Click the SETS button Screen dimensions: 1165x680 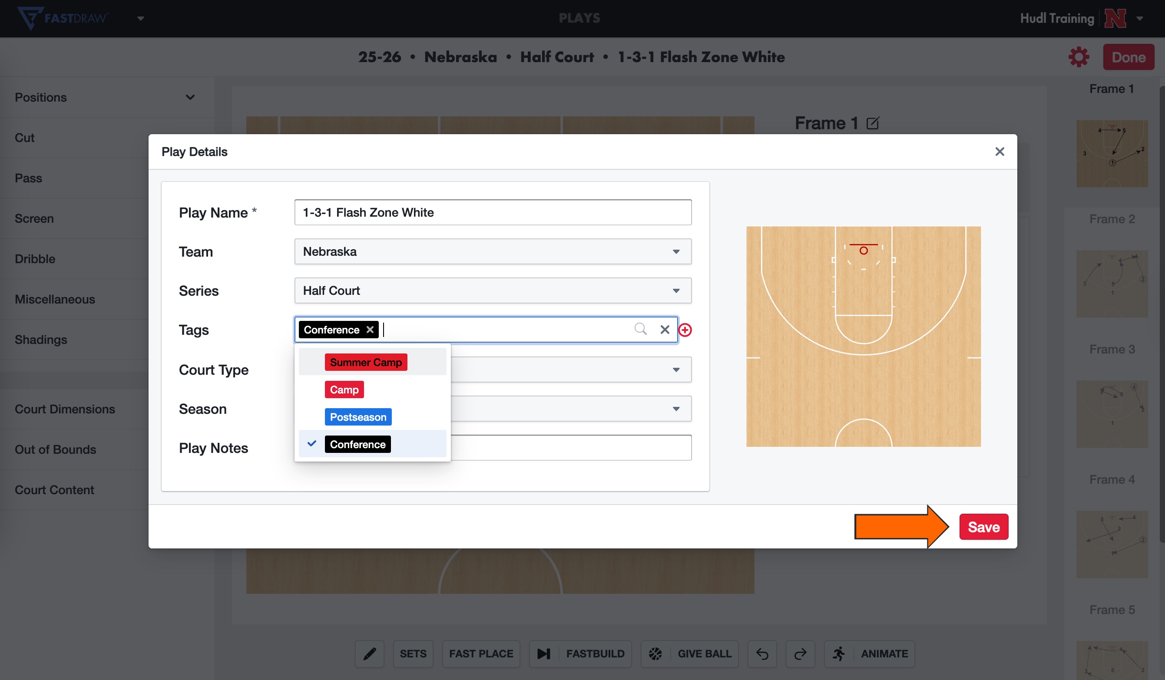(x=413, y=654)
